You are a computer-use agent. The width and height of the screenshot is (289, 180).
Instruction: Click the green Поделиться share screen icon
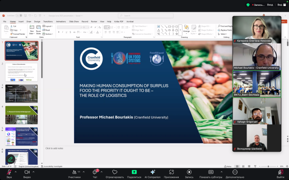pos(134,172)
